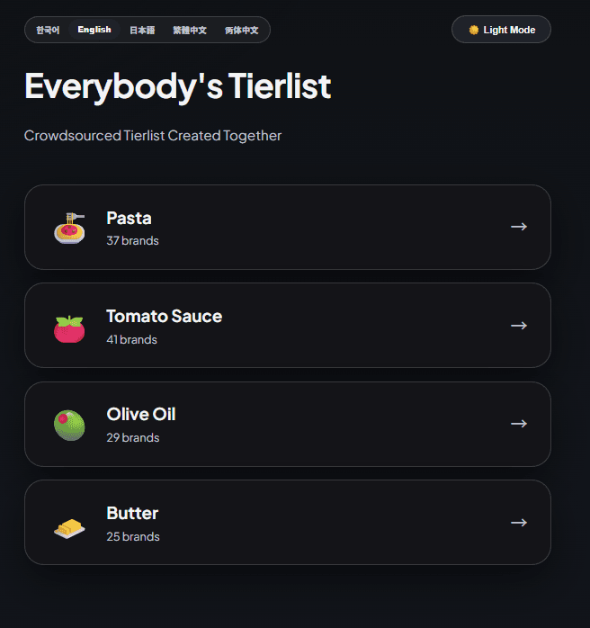Switch to Light Mode

click(501, 30)
